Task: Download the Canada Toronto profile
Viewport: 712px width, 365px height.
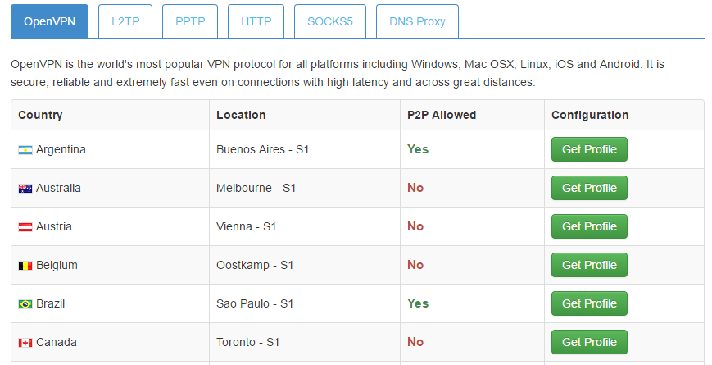Action: 589,342
